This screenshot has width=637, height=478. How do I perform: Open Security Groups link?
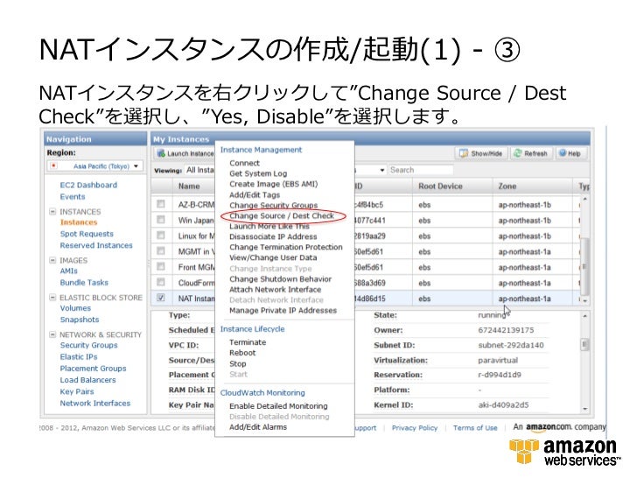(x=89, y=345)
